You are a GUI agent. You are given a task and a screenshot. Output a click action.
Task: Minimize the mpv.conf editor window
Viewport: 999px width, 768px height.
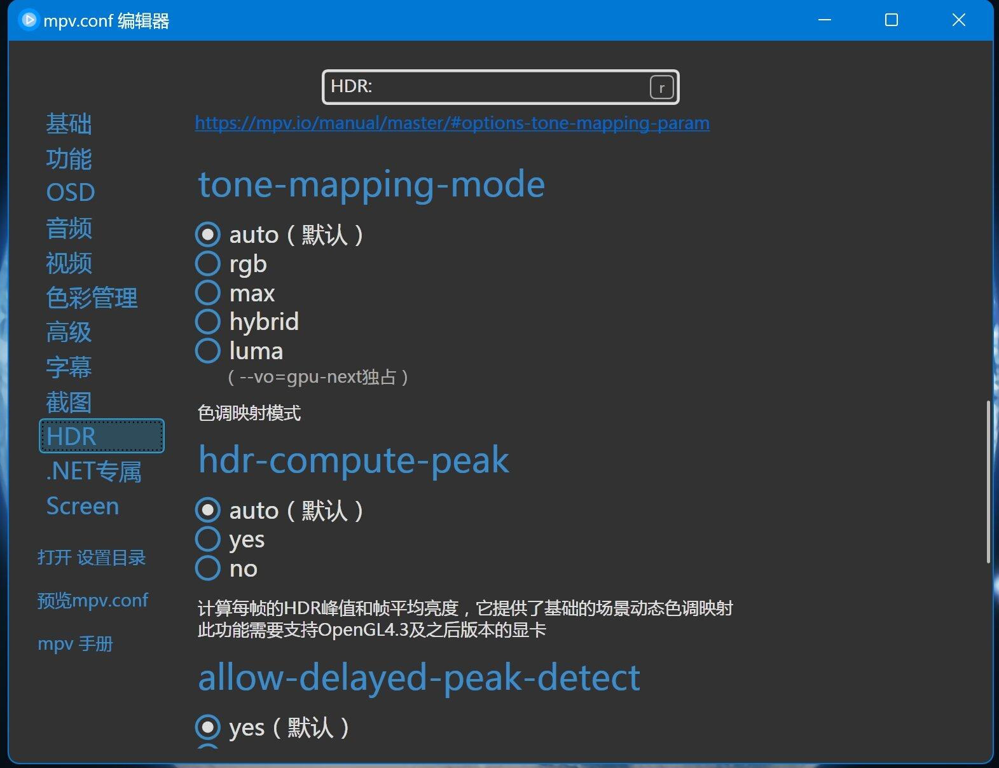point(825,20)
